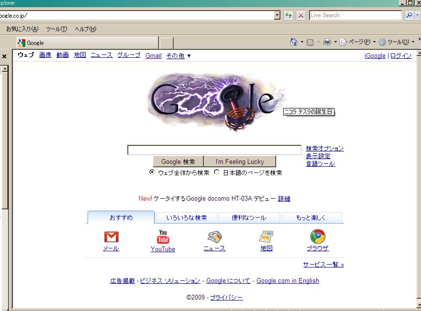421x311 pixels.
Task: Expand the feeds dropdown arrow
Action: point(319,42)
